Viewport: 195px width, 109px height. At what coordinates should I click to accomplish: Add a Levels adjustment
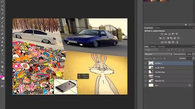[166, 34]
